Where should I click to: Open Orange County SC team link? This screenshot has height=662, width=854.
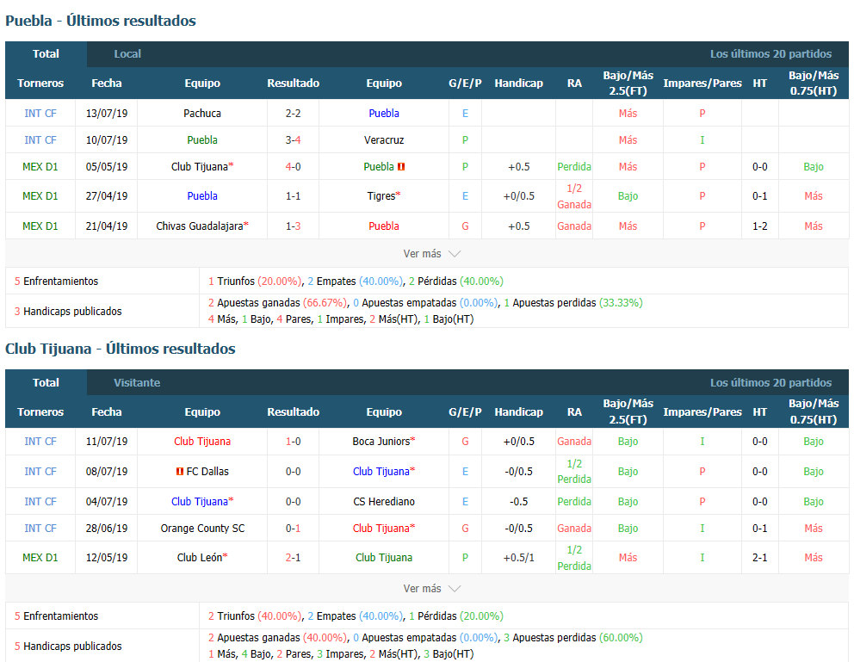[x=202, y=528]
